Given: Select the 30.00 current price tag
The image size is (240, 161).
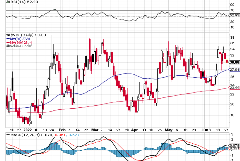Looking at the screenshot, I should [x=234, y=62].
